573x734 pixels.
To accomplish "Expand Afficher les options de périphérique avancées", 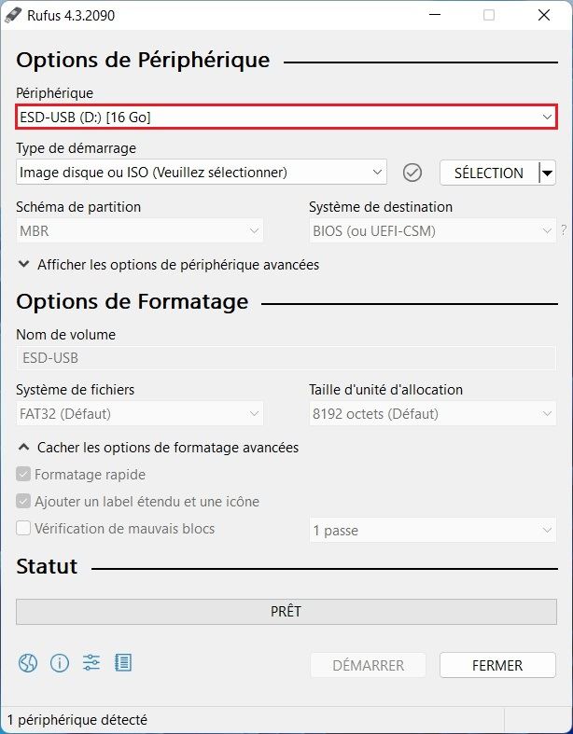I will click(x=169, y=265).
